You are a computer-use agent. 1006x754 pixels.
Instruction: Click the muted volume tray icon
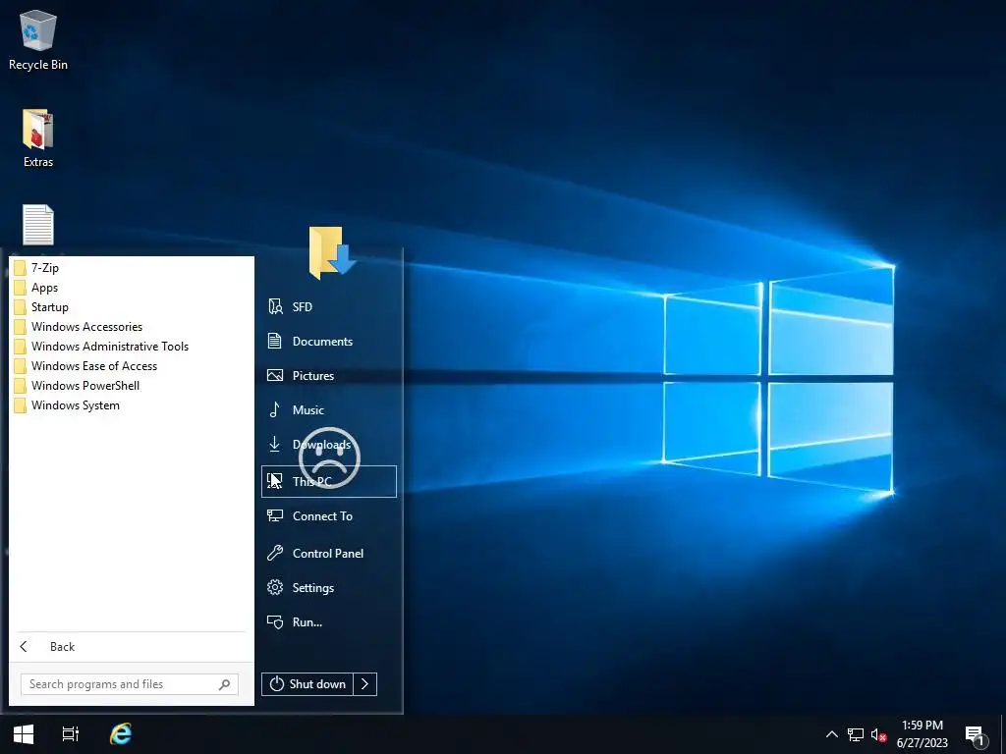tap(878, 734)
